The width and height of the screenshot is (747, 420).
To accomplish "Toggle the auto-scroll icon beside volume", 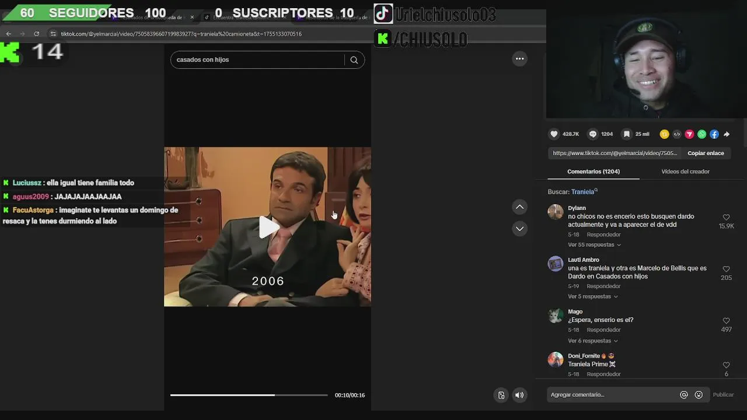I will click(x=501, y=395).
